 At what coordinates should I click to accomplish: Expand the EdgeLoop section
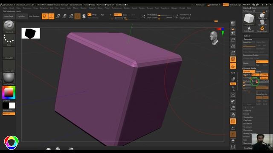(x=247, y=110)
